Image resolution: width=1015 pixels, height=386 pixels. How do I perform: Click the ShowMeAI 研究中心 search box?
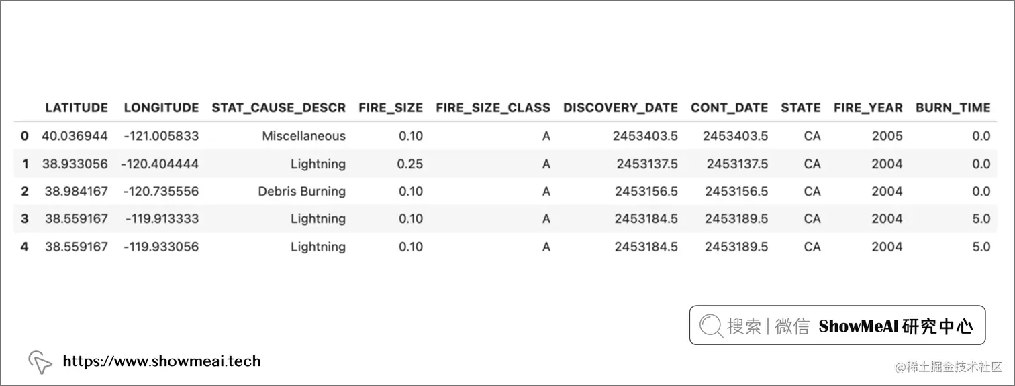837,325
